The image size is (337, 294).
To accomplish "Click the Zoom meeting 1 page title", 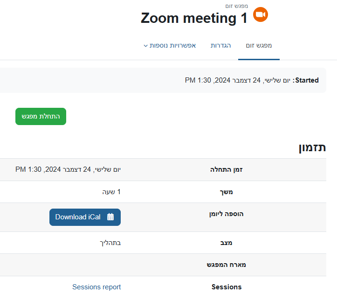I will pos(194,18).
